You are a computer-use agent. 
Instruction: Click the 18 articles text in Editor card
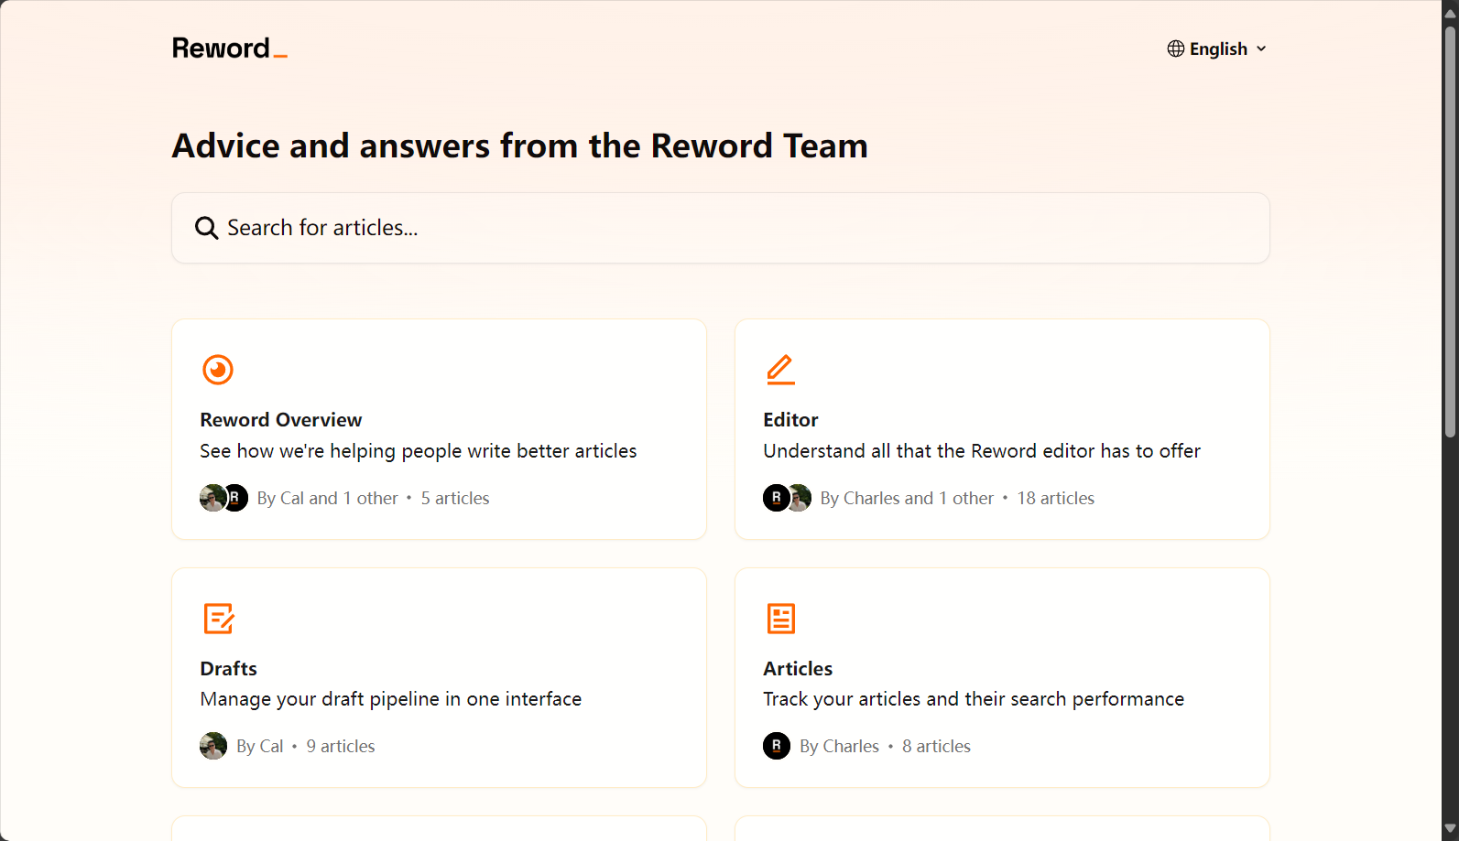pos(1055,498)
